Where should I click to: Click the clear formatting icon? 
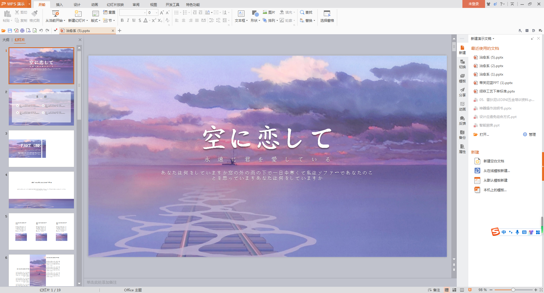(x=167, y=20)
